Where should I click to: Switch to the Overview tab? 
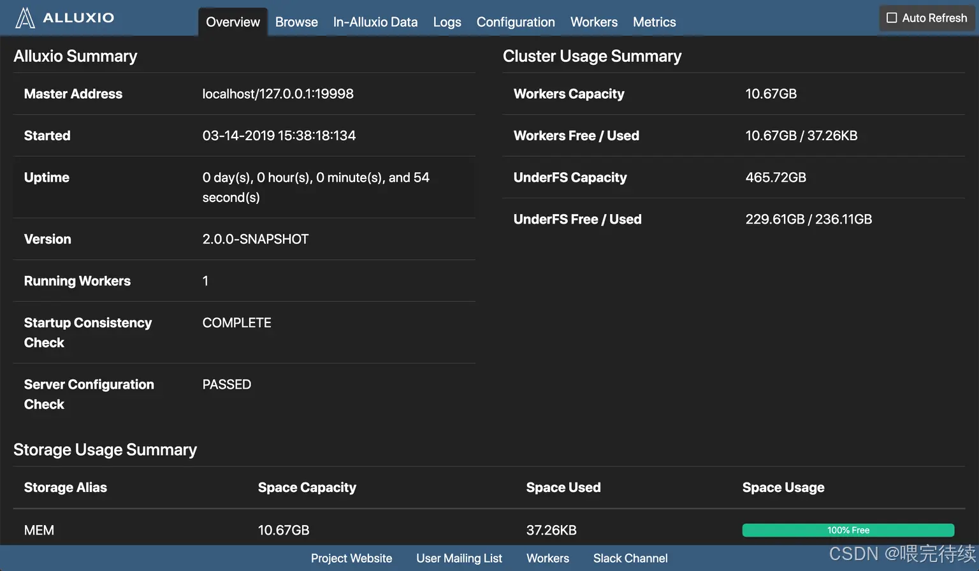point(233,22)
